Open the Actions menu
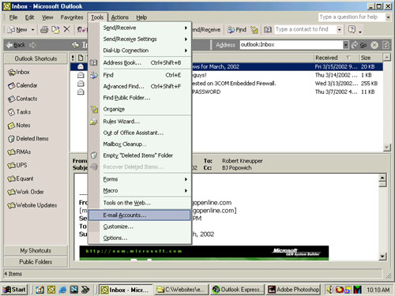The image size is (395, 296). click(120, 17)
